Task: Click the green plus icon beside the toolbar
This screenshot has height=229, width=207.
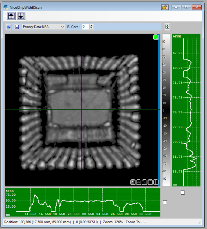Action: (167, 27)
